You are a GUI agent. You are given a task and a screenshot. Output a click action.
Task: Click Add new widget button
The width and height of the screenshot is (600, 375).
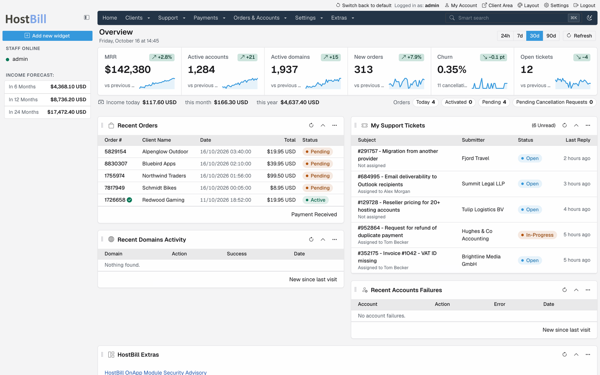(47, 36)
